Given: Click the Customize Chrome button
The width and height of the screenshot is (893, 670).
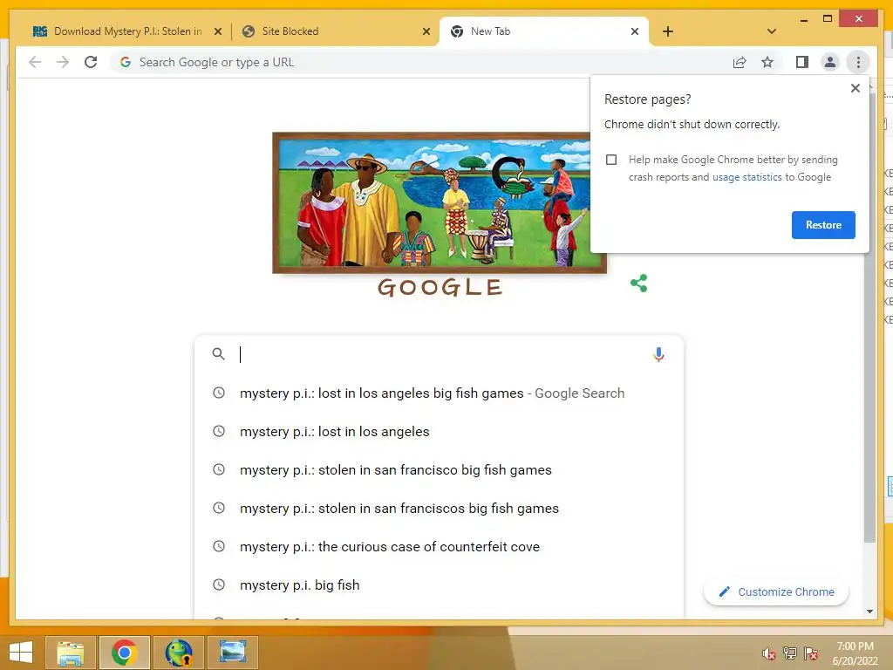Looking at the screenshot, I should pyautogui.click(x=775, y=592).
